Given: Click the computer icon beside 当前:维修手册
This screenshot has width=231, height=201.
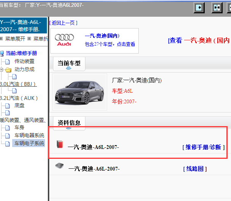Looking at the screenshot, I should pyautogui.click(x=2, y=54).
